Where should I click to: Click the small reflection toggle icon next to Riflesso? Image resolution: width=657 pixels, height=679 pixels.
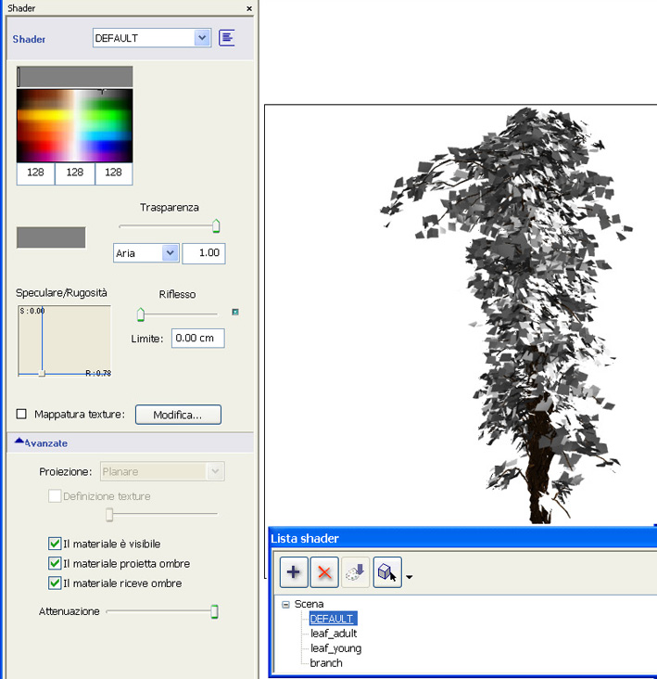235,312
